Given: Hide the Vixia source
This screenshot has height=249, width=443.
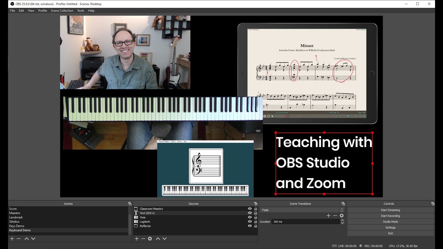Looking at the screenshot, I should (250, 217).
